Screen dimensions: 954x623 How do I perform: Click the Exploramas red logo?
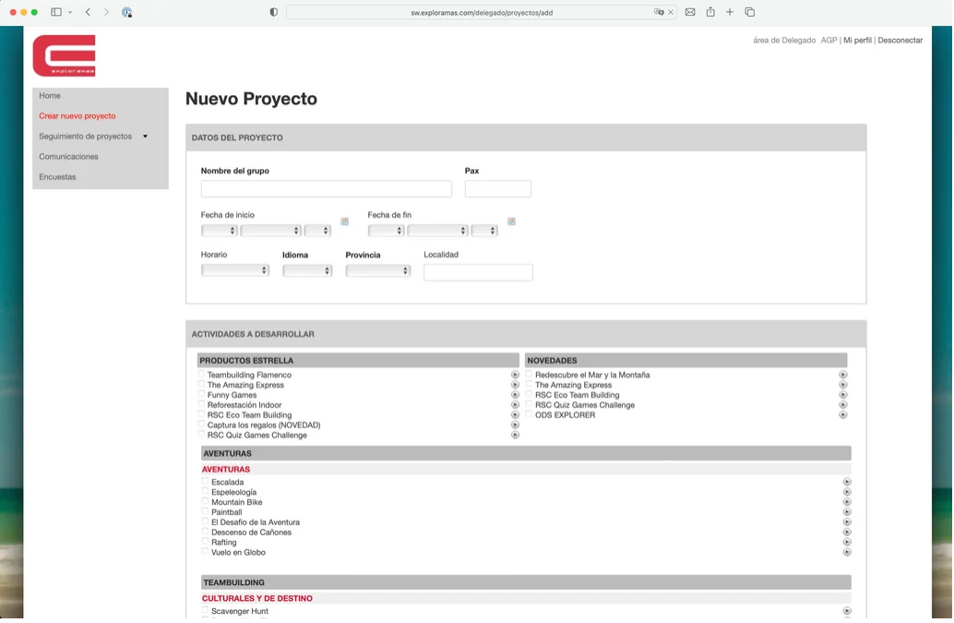pos(64,55)
